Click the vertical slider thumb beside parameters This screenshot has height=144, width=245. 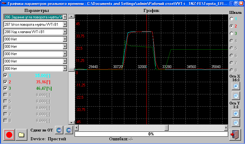tap(71, 70)
